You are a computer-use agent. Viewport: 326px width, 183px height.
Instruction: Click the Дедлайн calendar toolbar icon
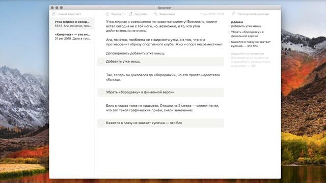[x=130, y=14]
